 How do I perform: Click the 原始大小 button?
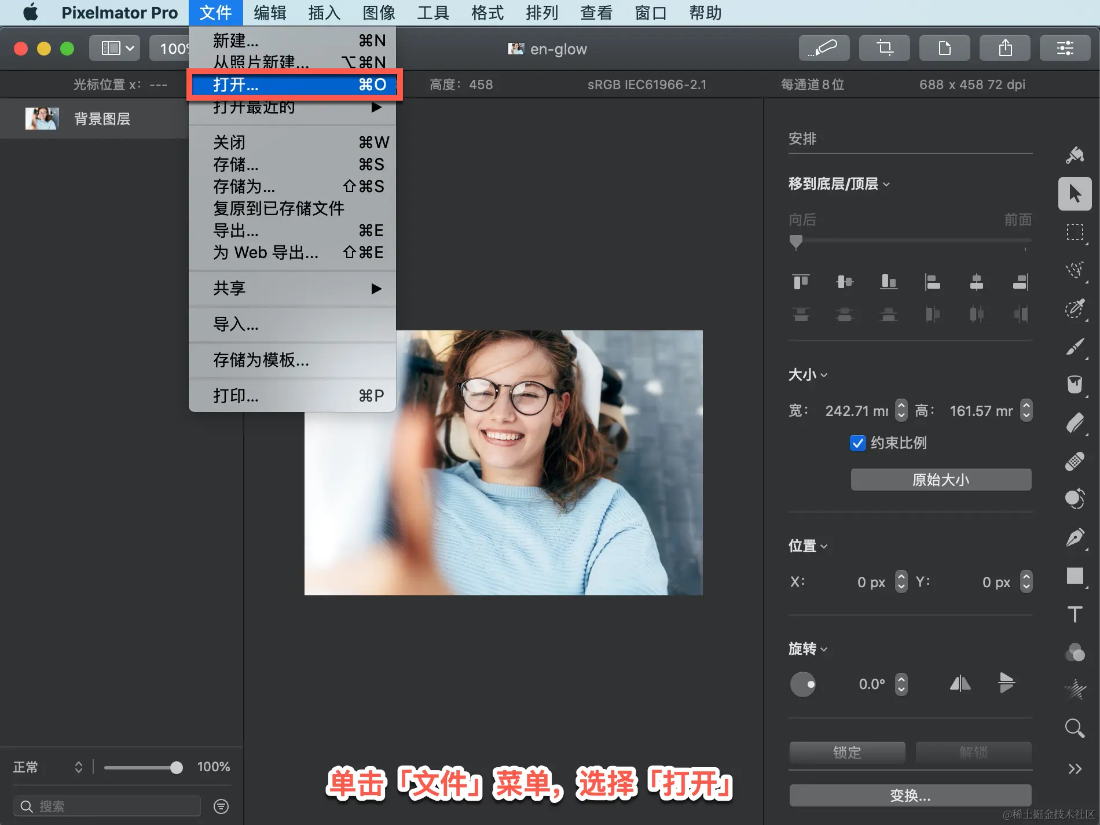click(941, 480)
